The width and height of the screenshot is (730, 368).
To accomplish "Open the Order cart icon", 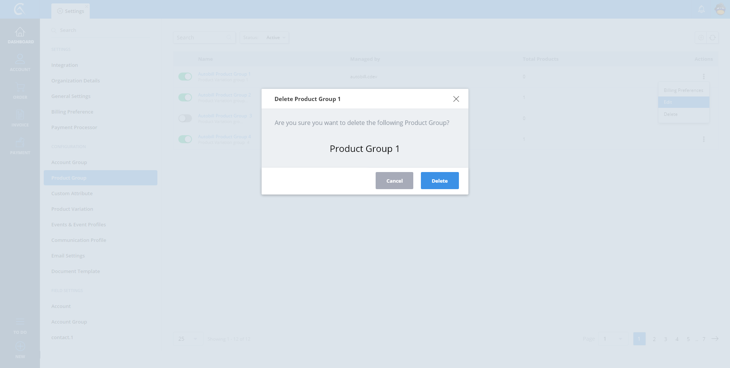I will (x=20, y=87).
